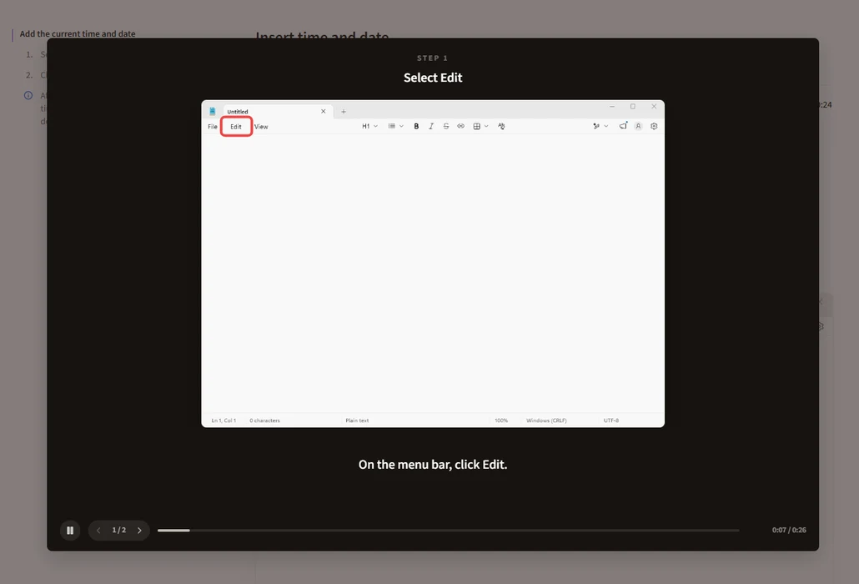Open the account profile icon
The width and height of the screenshot is (859, 584).
pyautogui.click(x=638, y=126)
